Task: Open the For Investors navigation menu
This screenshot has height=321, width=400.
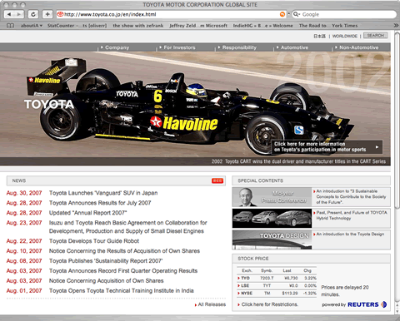Action: pos(177,47)
